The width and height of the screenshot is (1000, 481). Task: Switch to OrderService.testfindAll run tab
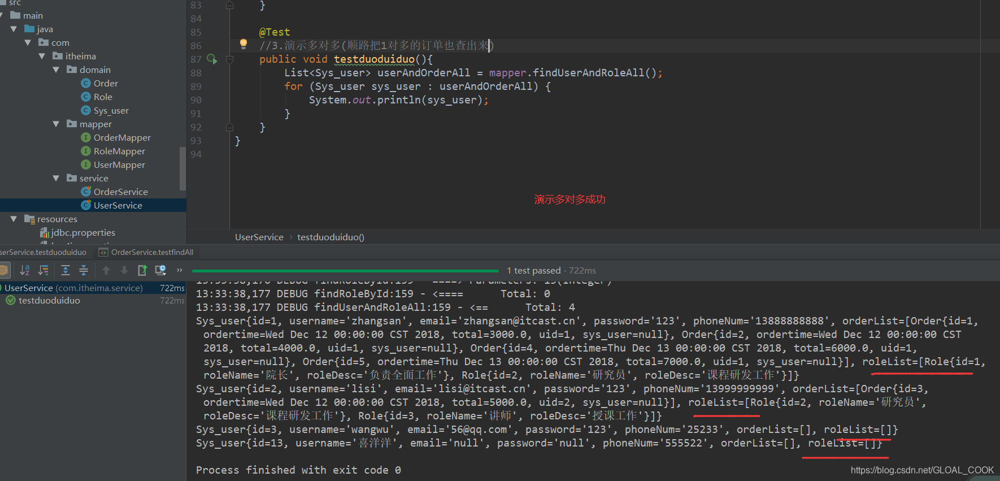[146, 252]
